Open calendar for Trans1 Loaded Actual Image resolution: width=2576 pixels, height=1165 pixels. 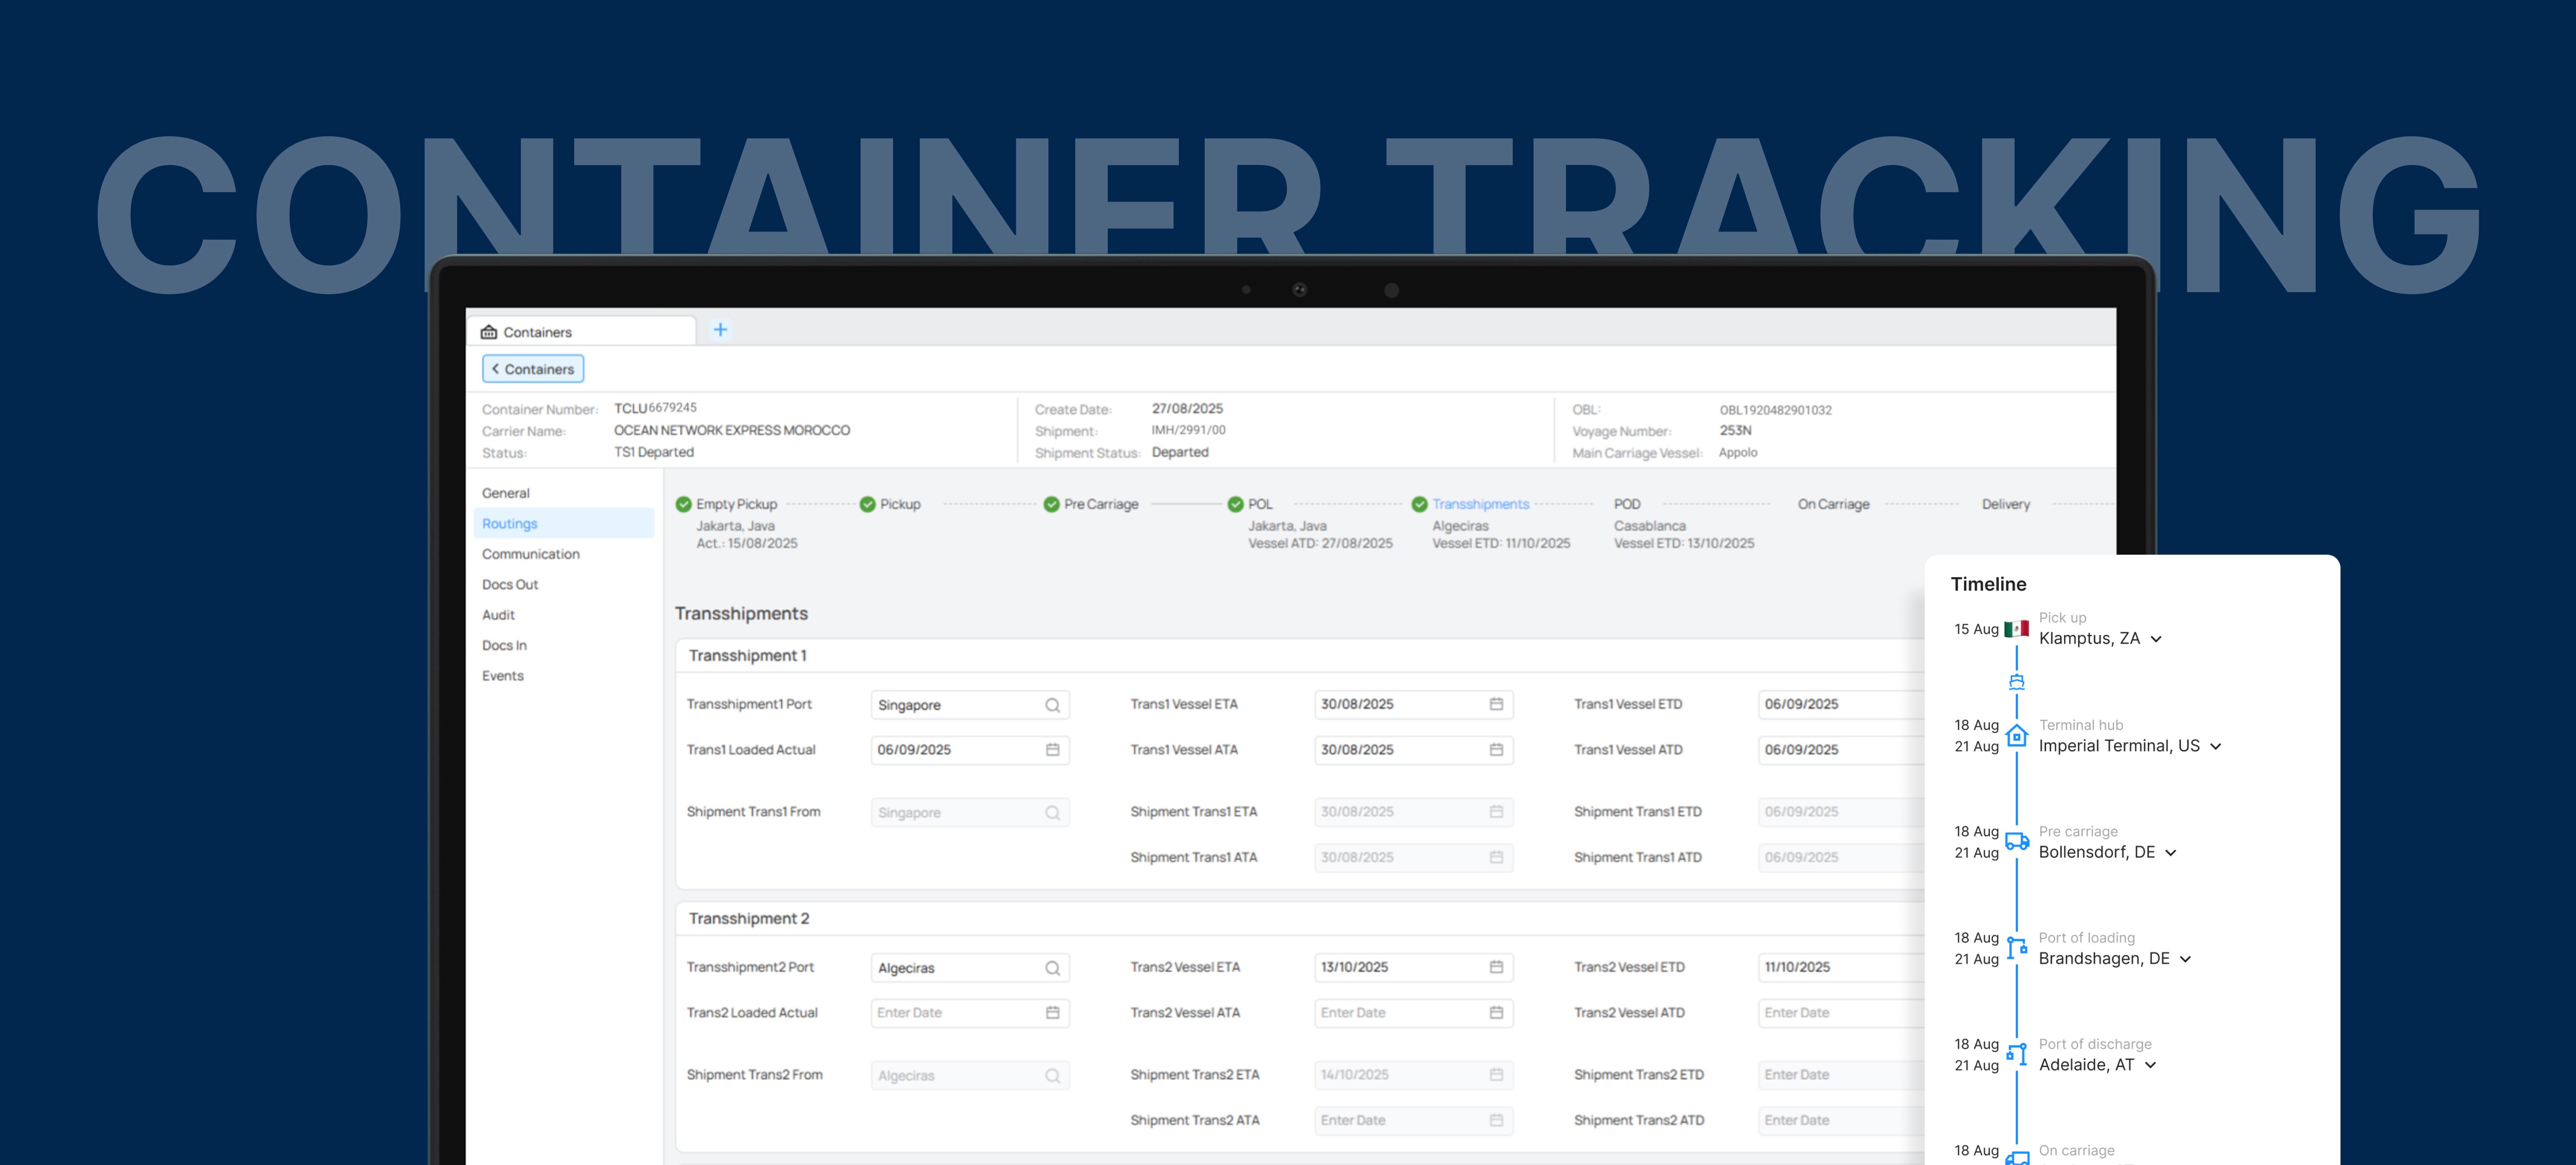coord(1052,750)
